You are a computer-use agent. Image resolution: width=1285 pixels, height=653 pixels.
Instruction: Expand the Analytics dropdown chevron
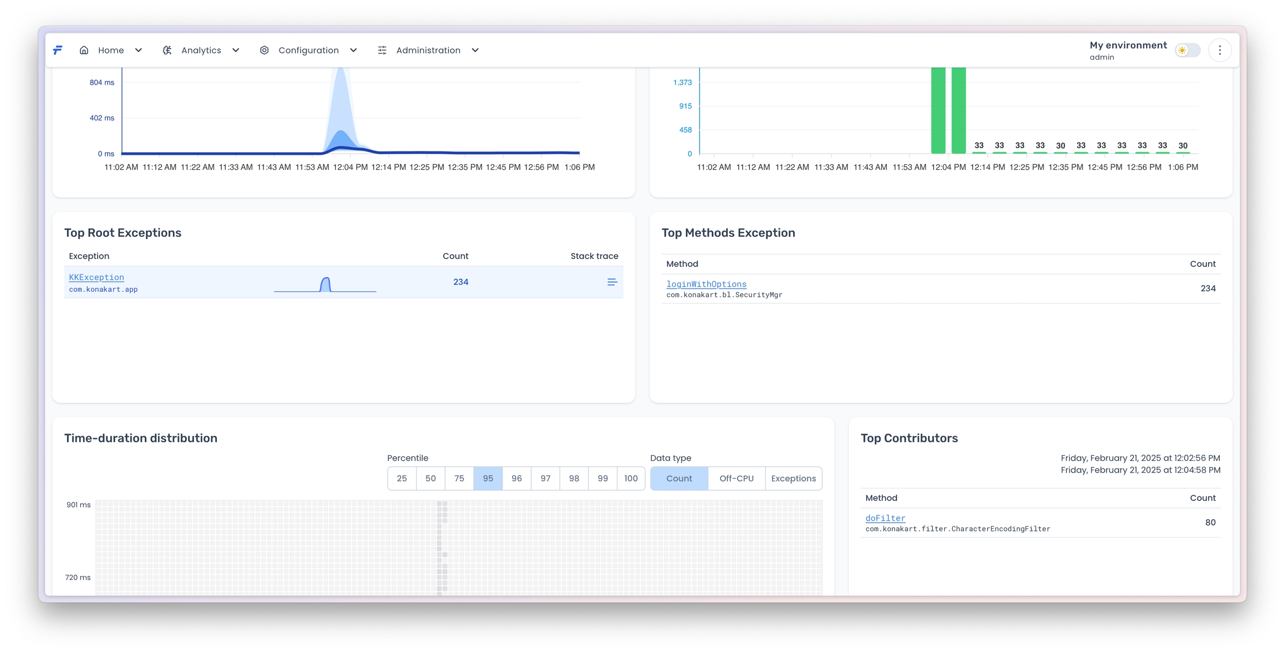pyautogui.click(x=236, y=50)
